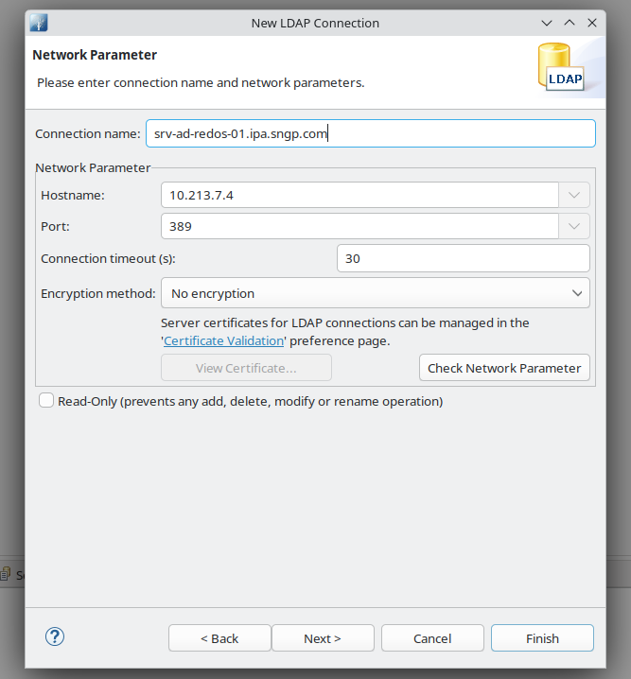631x679 pixels.
Task: Enable the Read-Only checkbox
Action: point(46,401)
